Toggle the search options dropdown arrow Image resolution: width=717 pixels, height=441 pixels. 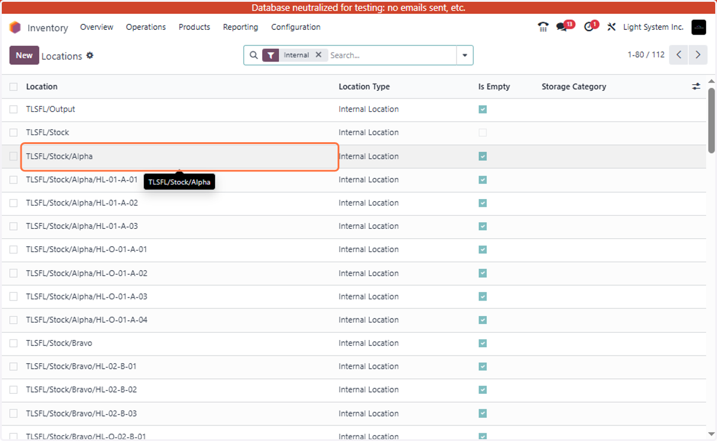tap(465, 55)
